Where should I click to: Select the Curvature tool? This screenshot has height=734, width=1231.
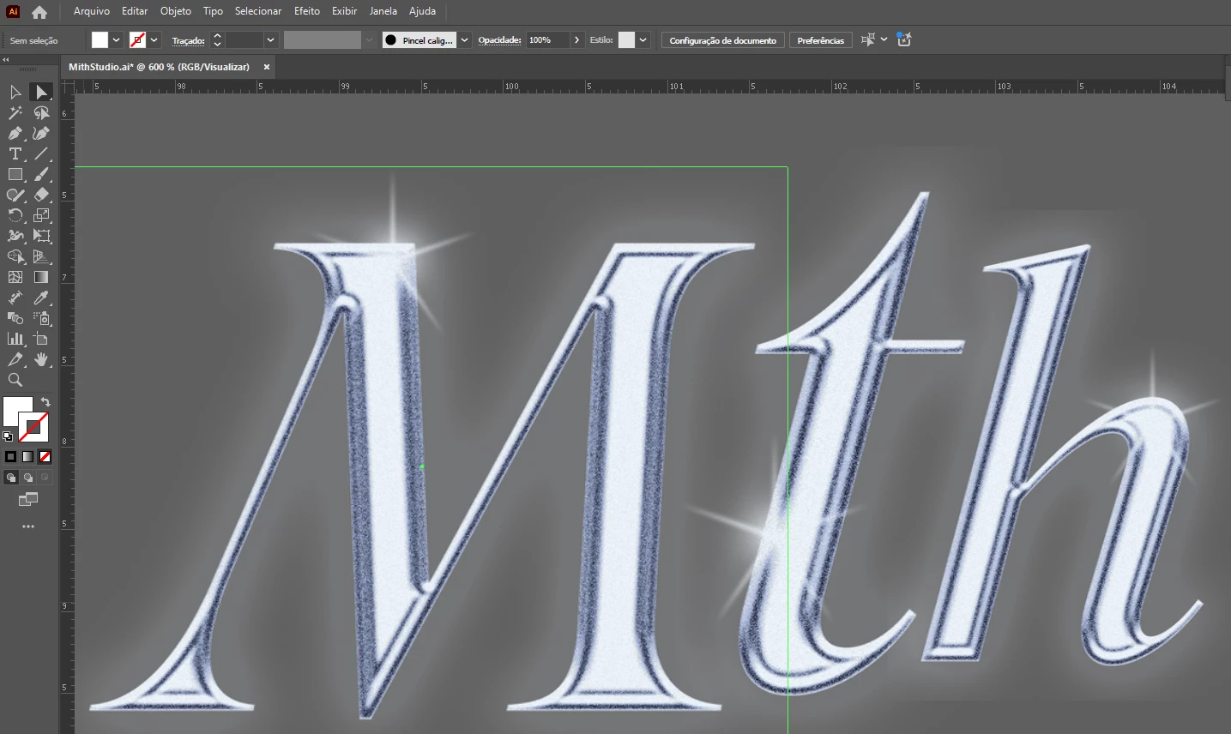[x=41, y=133]
